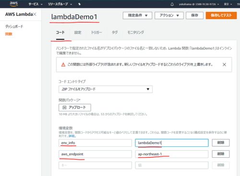Click the lambdaDemo1 function title
Screen dimensions: 240x176
point(74,17)
